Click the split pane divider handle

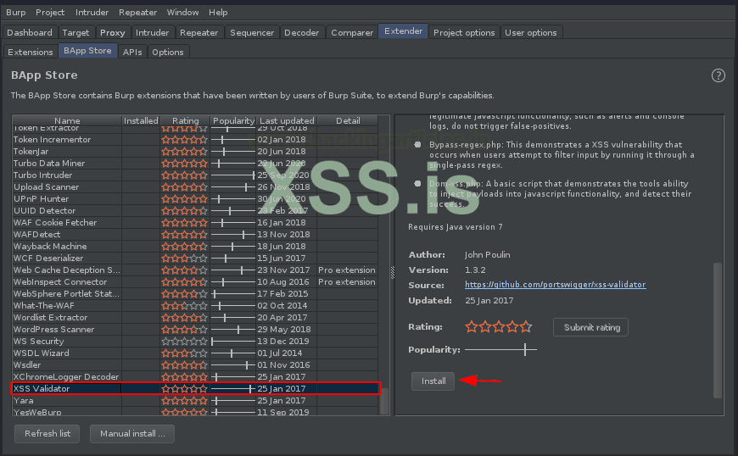click(x=393, y=273)
